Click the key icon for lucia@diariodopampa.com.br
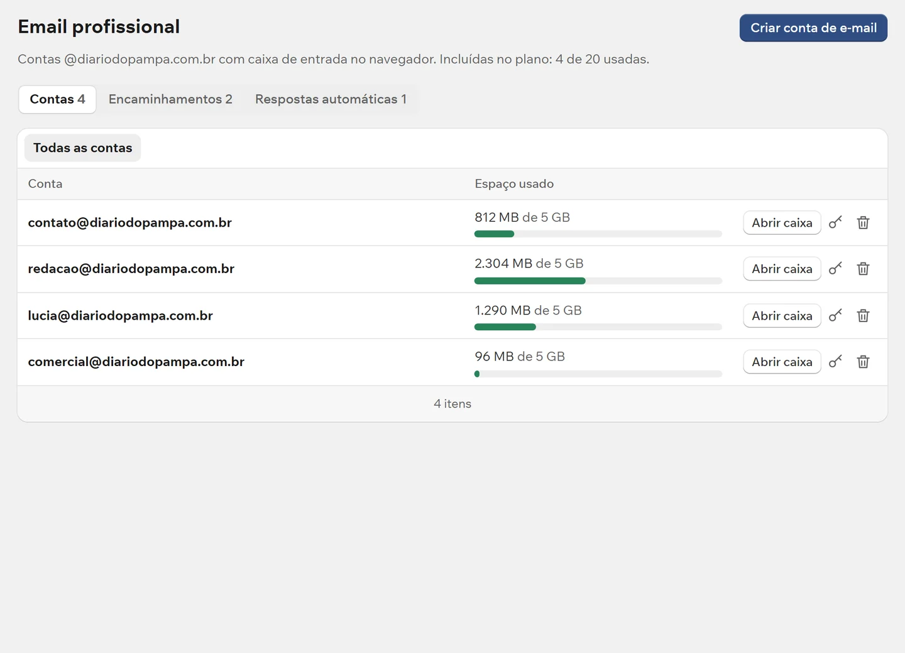 (x=835, y=315)
